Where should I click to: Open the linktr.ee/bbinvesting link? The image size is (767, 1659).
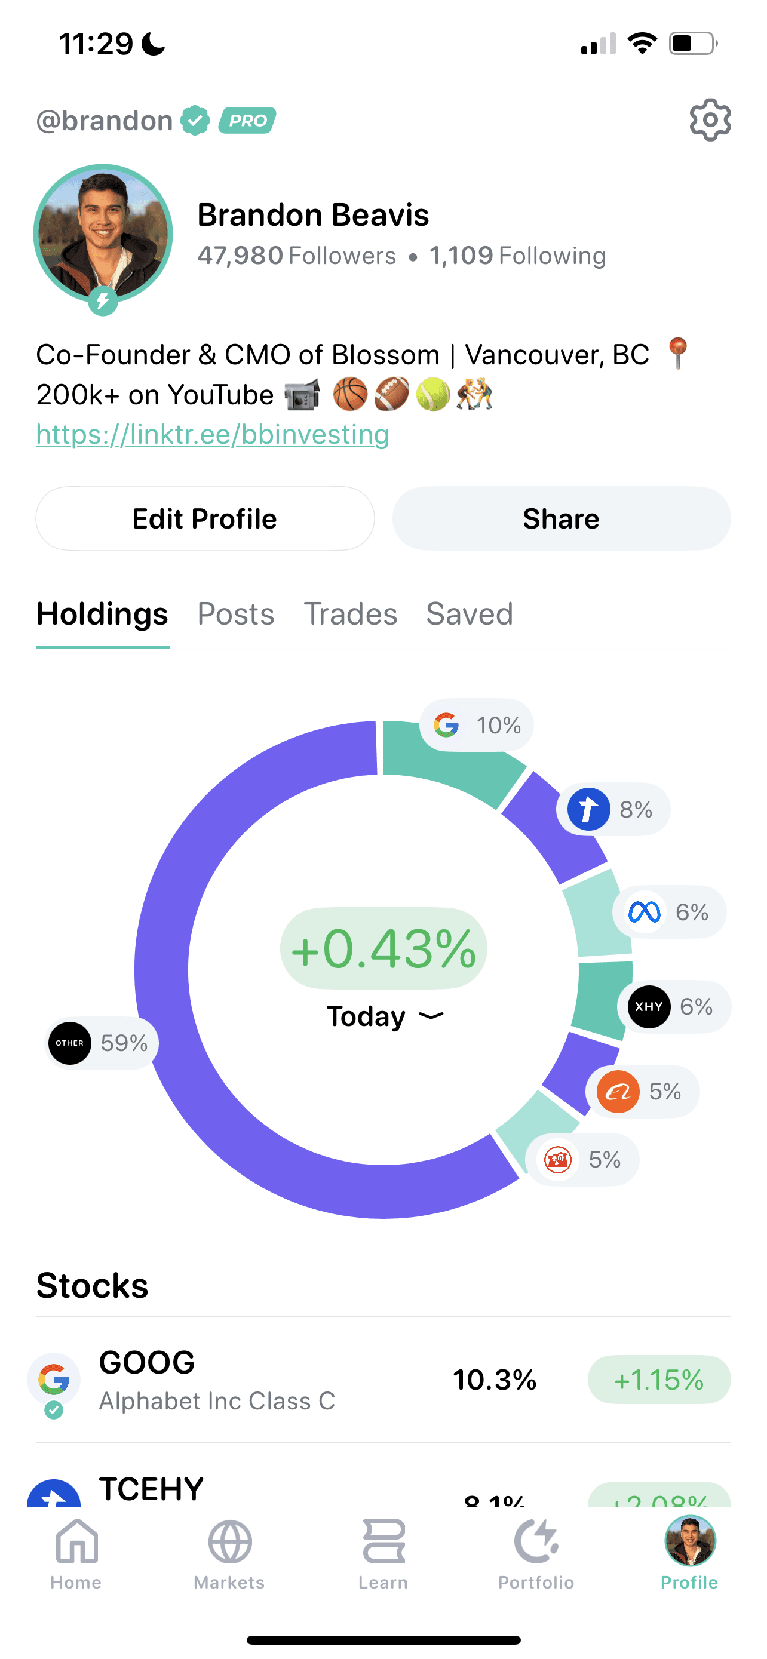[213, 435]
